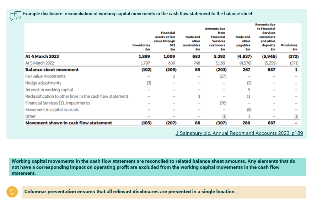This screenshot has width=317, height=206.
Task: Click the example disclosure heading text
Action: pos(138,14)
